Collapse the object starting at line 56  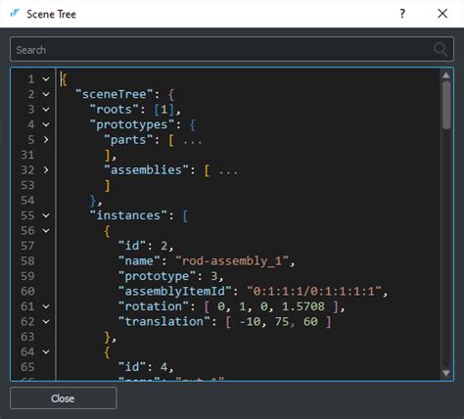point(46,231)
